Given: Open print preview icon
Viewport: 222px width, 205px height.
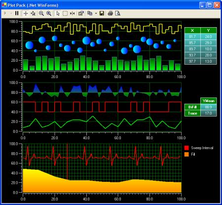Looking at the screenshot, I should [118, 13].
